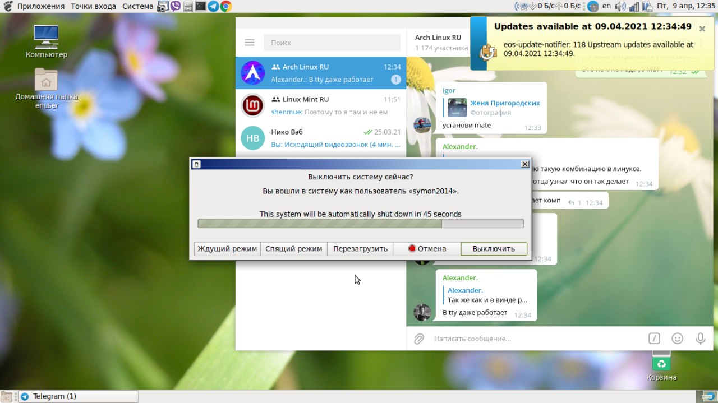Click the Так же как и в винде quoted reply
The height and width of the screenshot is (403, 718).
(486, 295)
